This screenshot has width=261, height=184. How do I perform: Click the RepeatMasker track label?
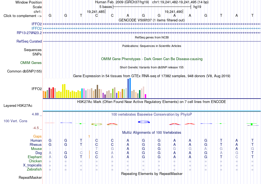tap(30, 177)
